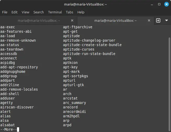Click the aa-exec entry
171x132 pixels.
[8, 27]
